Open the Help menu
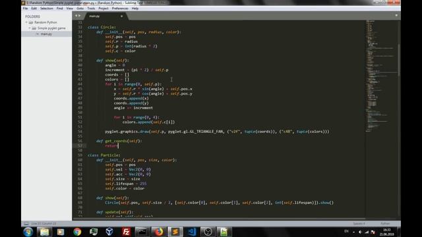This screenshot has height=237, width=422. 135,9
